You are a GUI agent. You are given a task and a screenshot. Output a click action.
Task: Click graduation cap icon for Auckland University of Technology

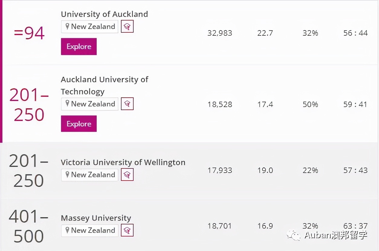click(127, 104)
